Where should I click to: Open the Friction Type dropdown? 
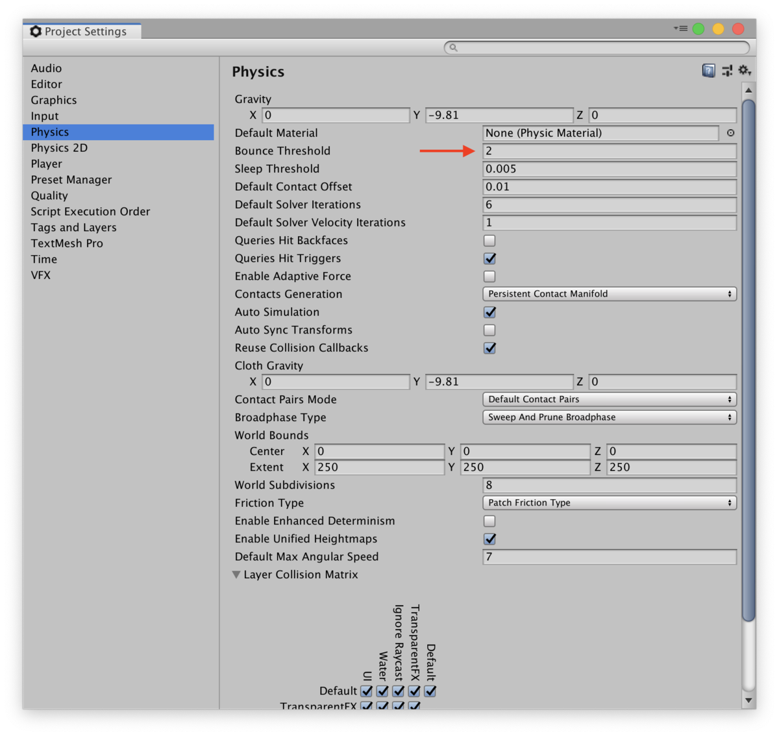click(x=610, y=503)
